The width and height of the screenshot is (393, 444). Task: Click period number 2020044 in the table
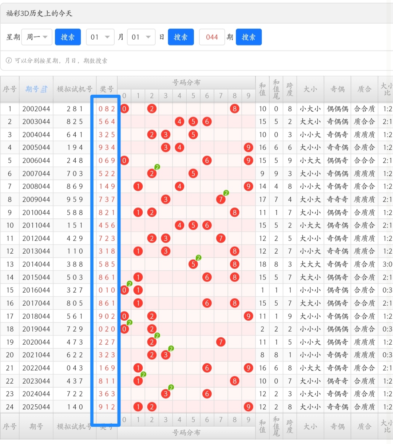point(36,342)
